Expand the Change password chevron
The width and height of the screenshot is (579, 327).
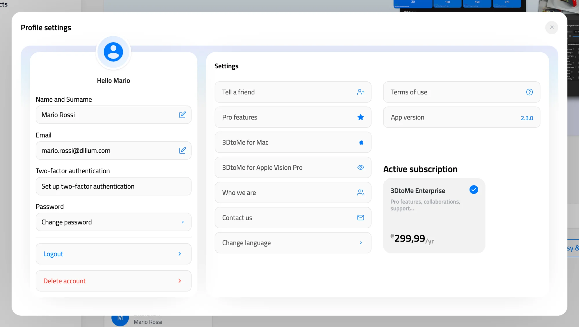pos(183,222)
